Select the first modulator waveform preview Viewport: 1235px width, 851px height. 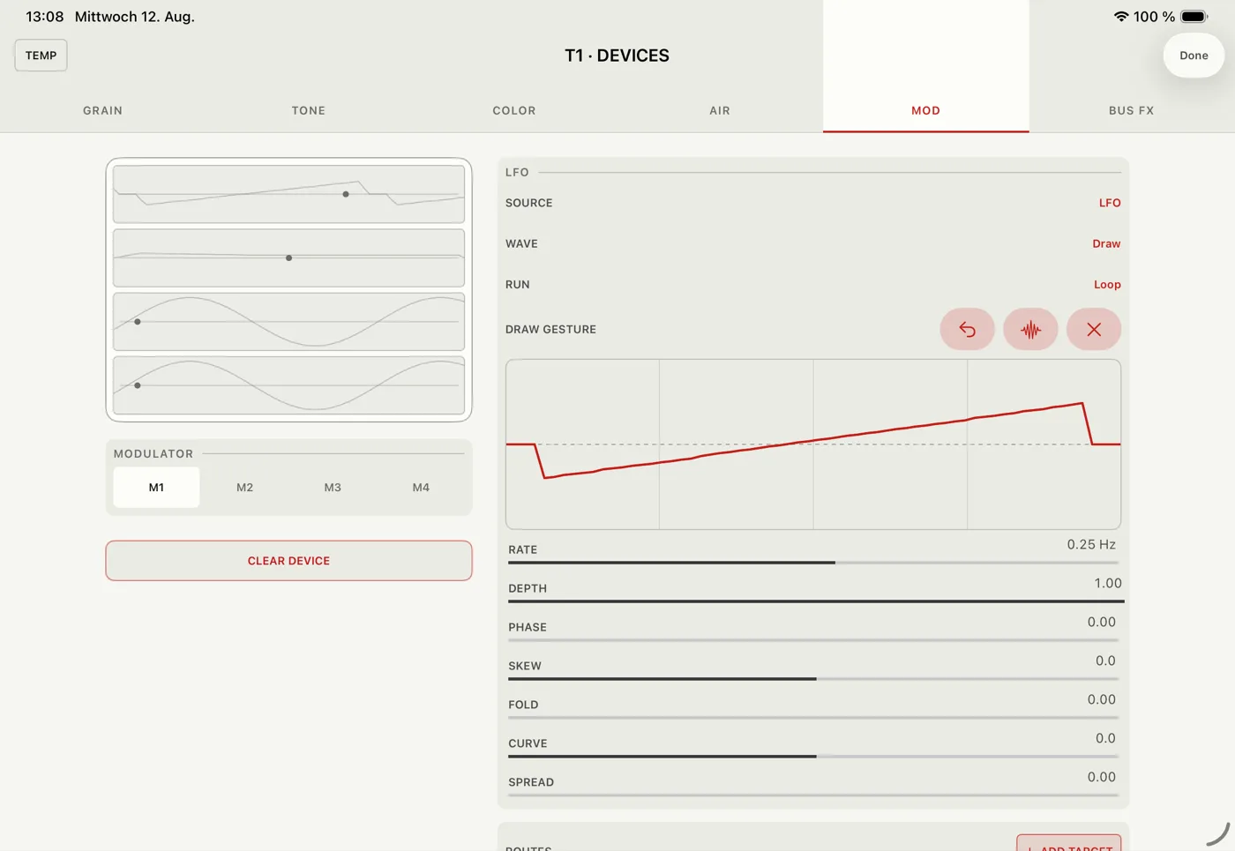coord(288,194)
